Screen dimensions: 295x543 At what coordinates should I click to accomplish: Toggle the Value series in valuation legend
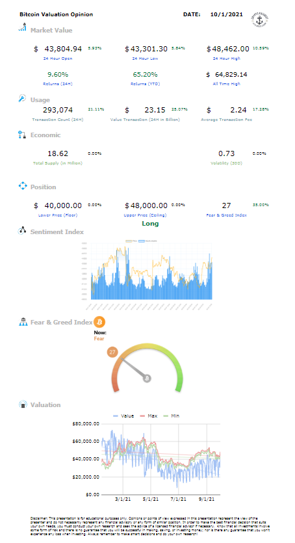coord(123,416)
